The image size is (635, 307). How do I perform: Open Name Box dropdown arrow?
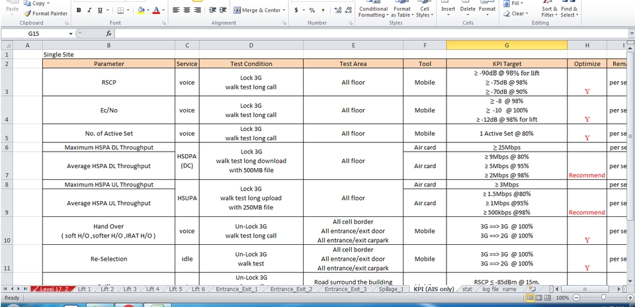(71, 34)
